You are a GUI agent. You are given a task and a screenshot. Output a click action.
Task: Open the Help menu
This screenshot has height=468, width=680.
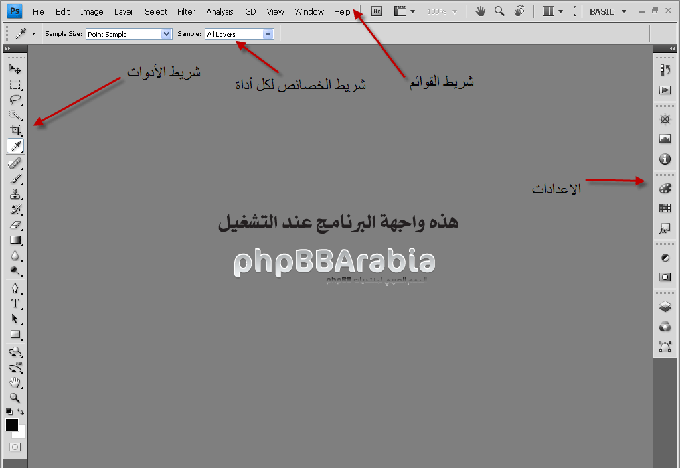[342, 12]
